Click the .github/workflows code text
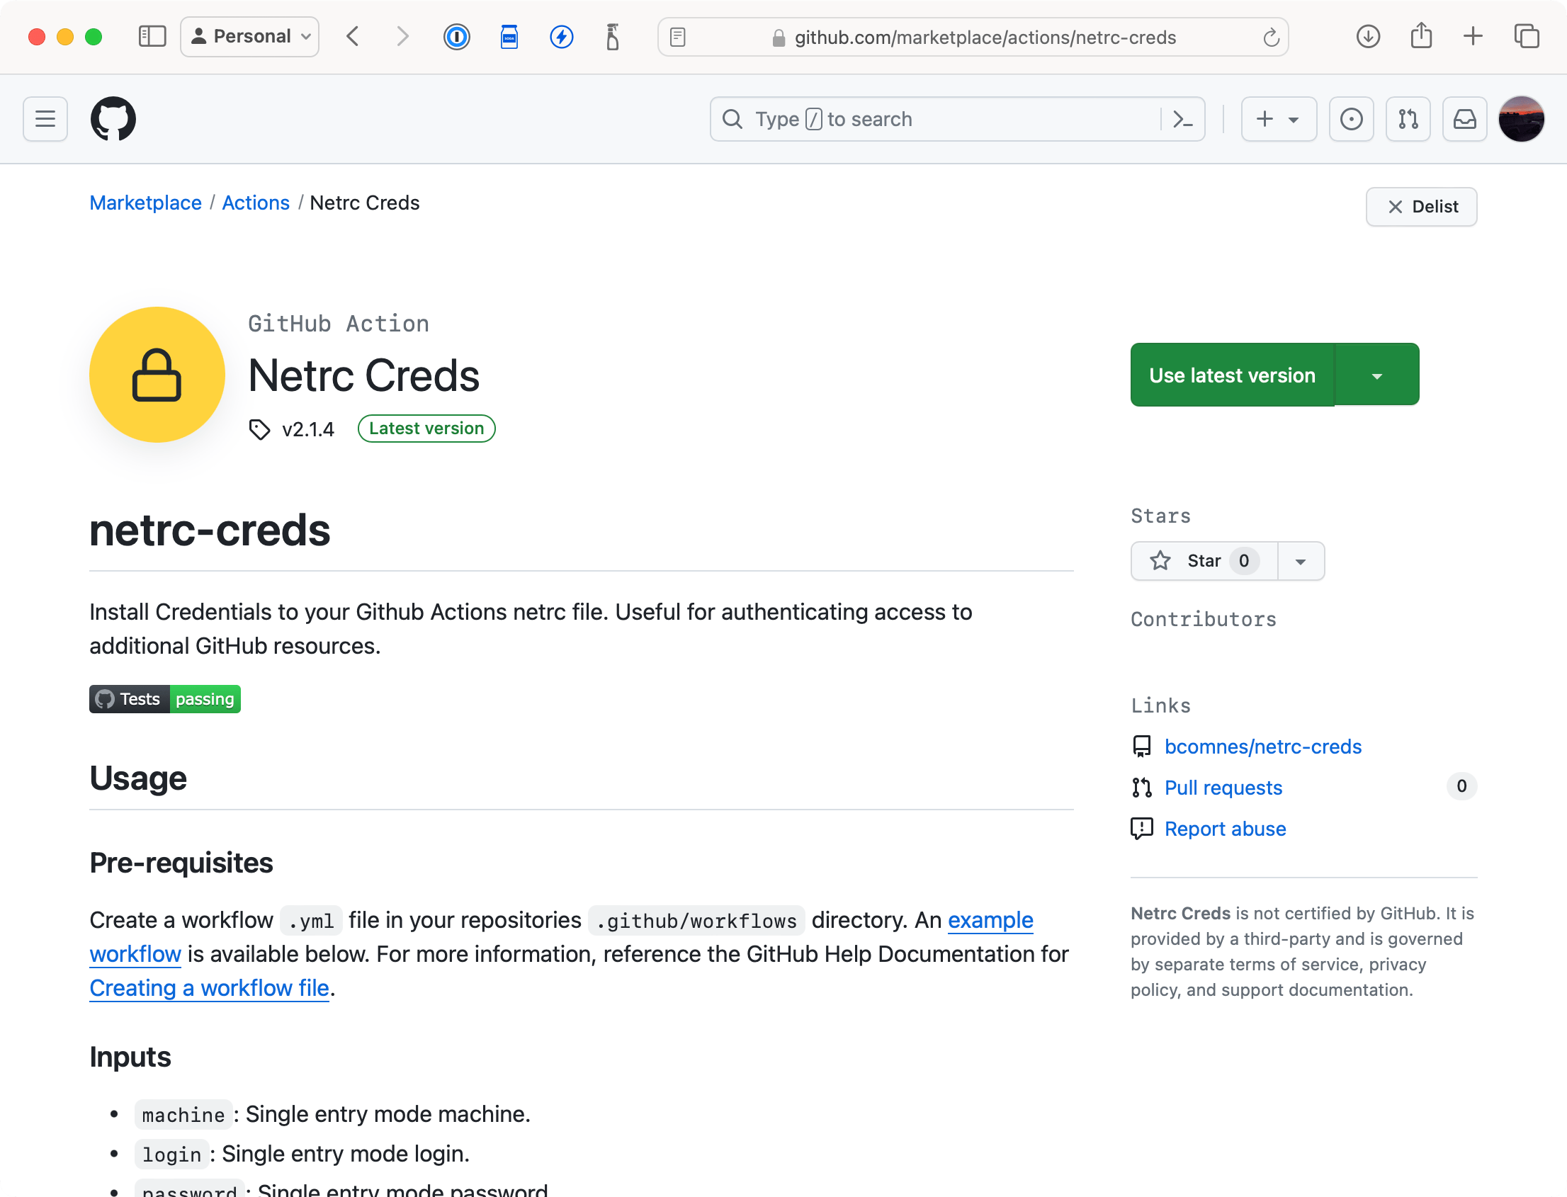The image size is (1567, 1197). point(696,921)
